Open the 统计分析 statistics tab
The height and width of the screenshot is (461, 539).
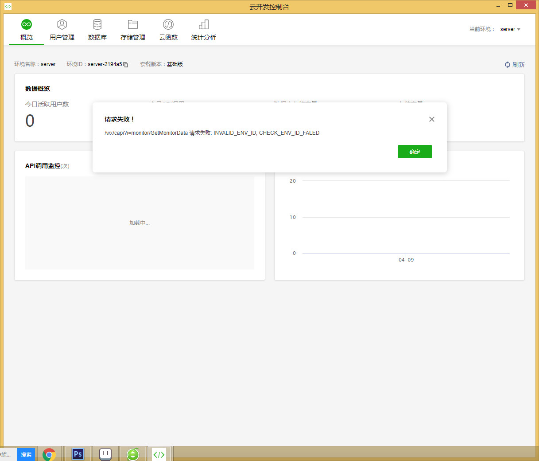tap(204, 30)
